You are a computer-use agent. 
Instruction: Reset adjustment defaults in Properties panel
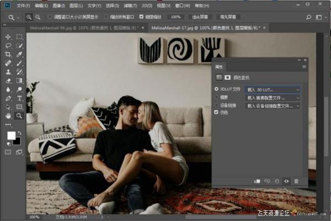click(x=276, y=180)
